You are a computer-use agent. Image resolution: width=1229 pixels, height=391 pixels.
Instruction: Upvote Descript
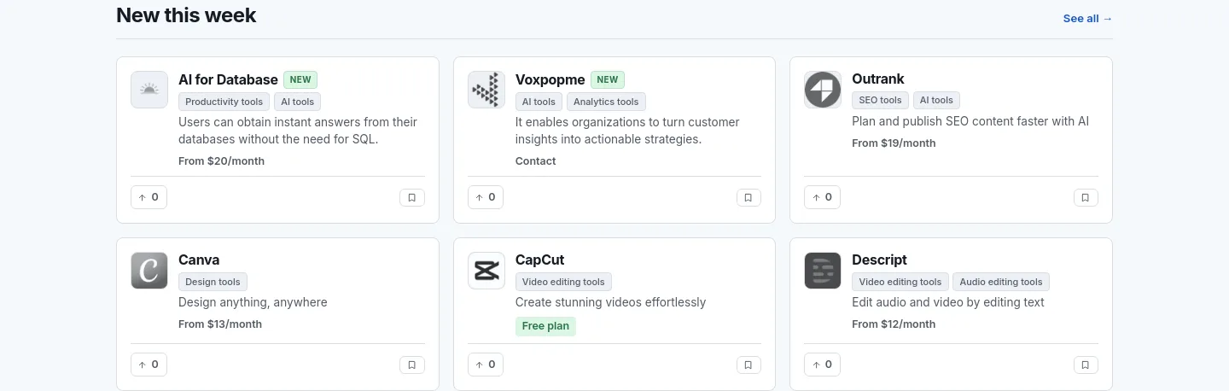coord(822,365)
